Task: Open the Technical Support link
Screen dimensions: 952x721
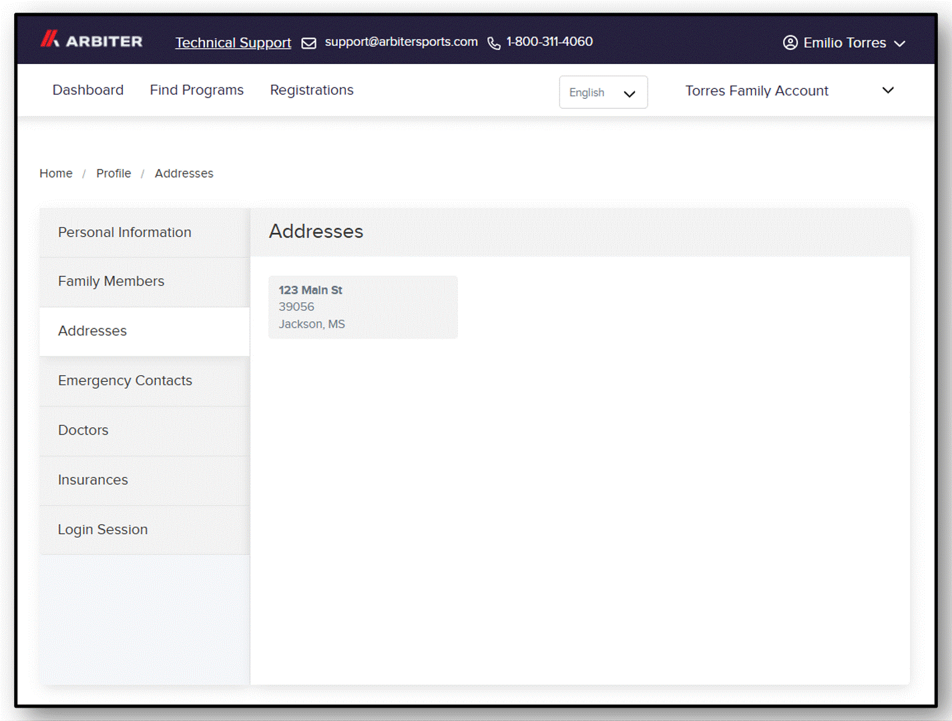Action: click(233, 43)
